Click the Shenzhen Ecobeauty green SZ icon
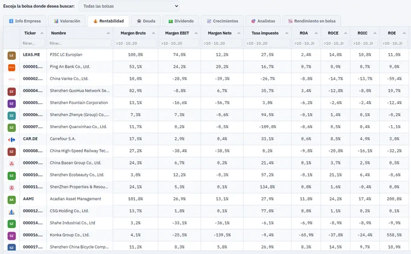 coord(11,176)
